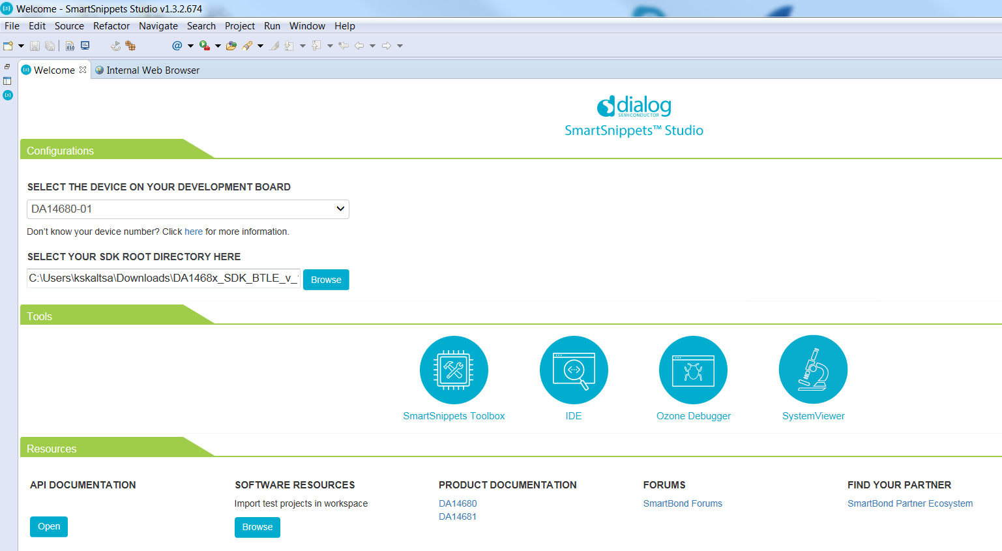Open the SmartBond Partner Ecosystem link
This screenshot has width=1002, height=551.
click(910, 503)
